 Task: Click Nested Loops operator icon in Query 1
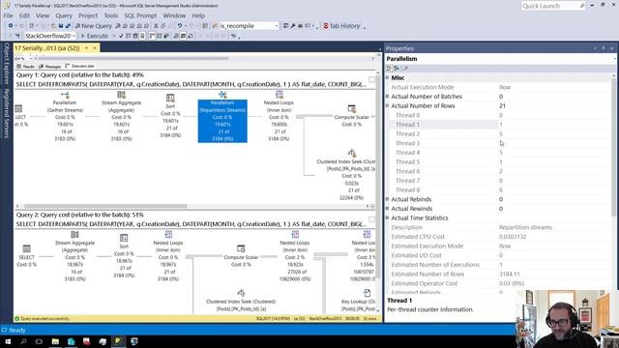tap(280, 95)
